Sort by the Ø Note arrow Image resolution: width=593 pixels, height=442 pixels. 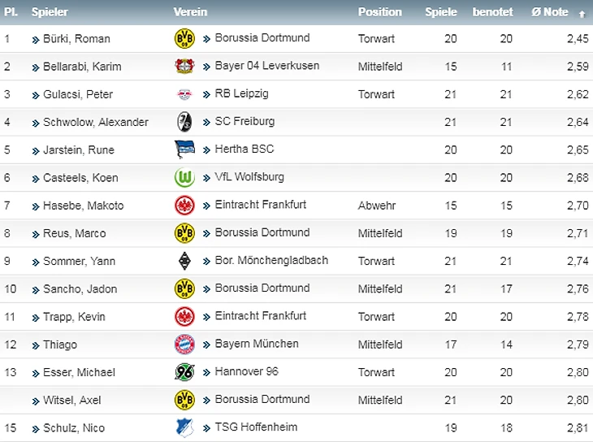point(582,14)
